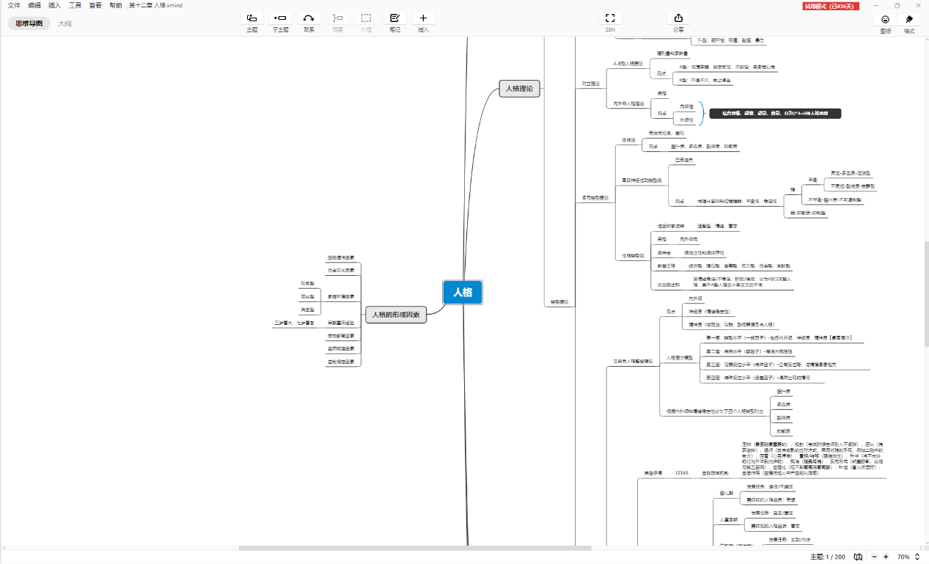Screen dimensions: 929x564
Task: Enter ZEN mode
Action: pos(610,18)
